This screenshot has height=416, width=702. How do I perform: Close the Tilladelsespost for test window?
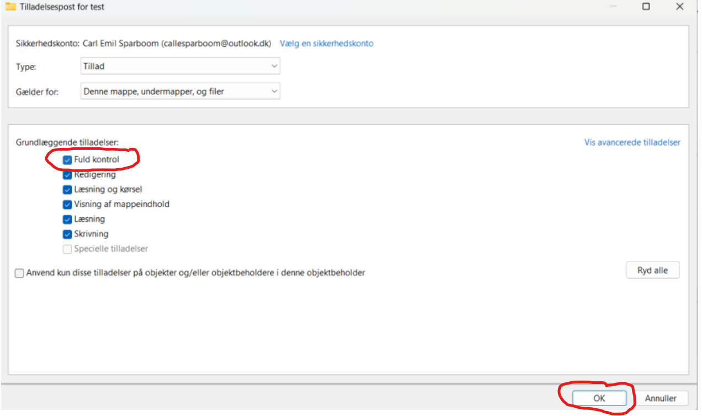[679, 7]
